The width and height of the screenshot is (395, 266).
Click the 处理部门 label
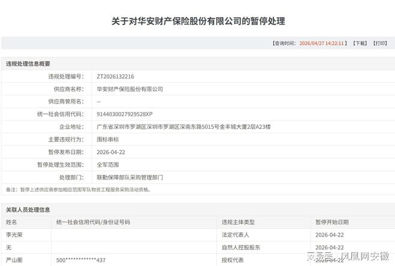pos(72,177)
